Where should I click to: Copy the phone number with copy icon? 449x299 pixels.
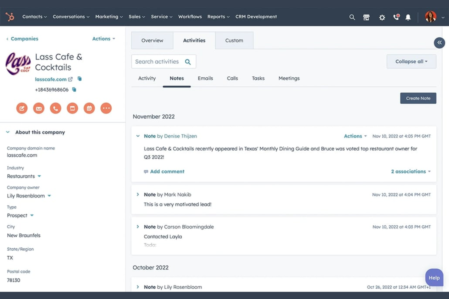(74, 89)
